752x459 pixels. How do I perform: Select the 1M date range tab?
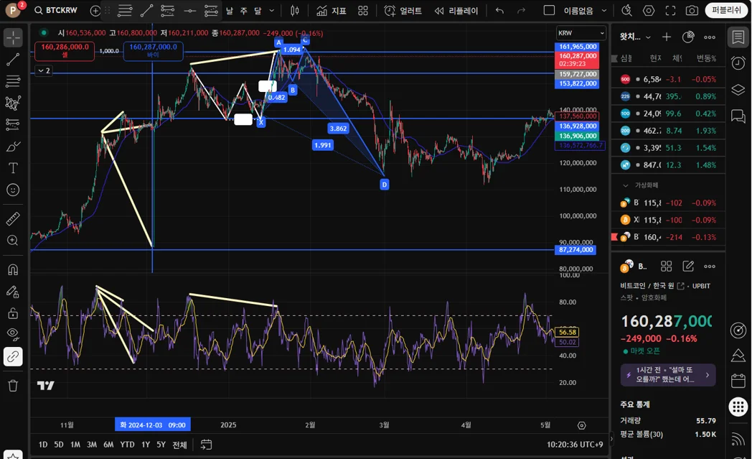pos(75,445)
